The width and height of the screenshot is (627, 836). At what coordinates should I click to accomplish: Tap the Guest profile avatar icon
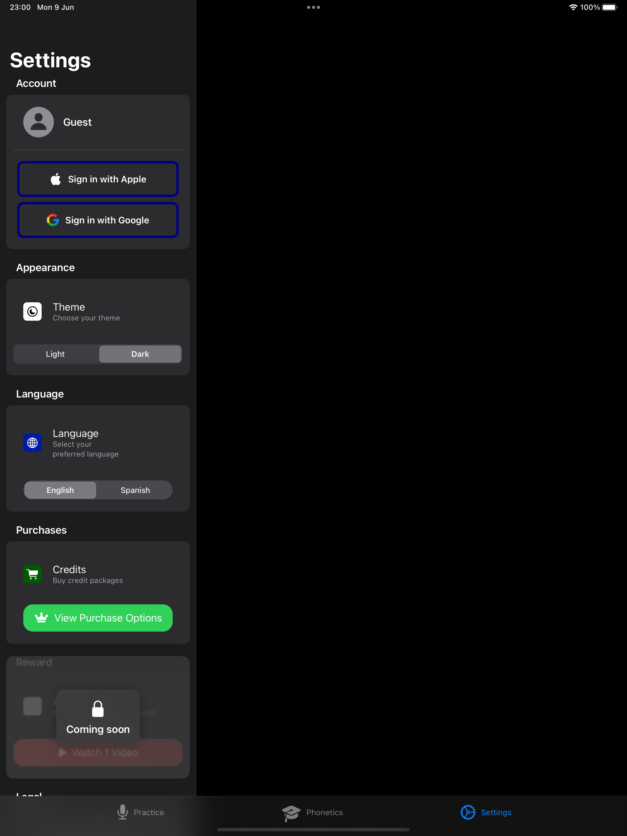pos(39,122)
